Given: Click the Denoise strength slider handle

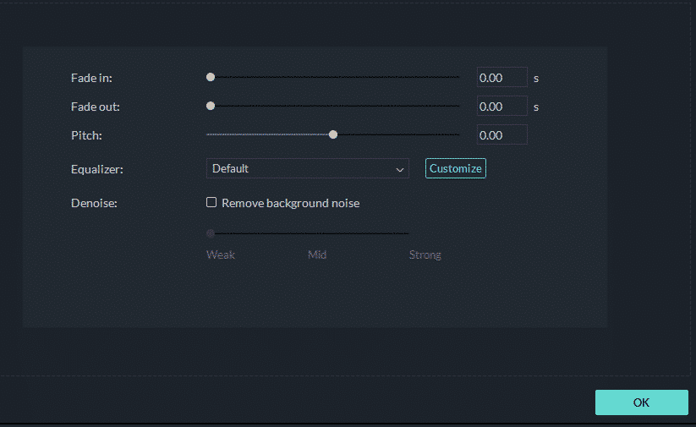Looking at the screenshot, I should tap(211, 233).
